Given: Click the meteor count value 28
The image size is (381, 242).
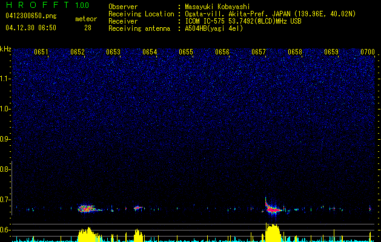Looking at the screenshot, I should coord(88,28).
